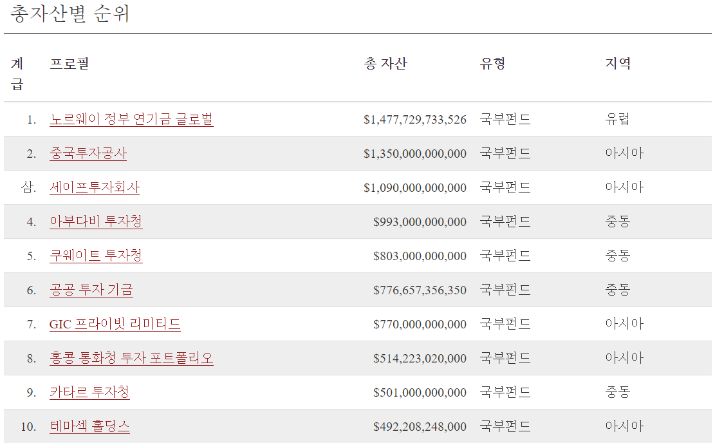Select the $492,208,248,000 asset value
Screen dimensions: 715x443
(420, 427)
